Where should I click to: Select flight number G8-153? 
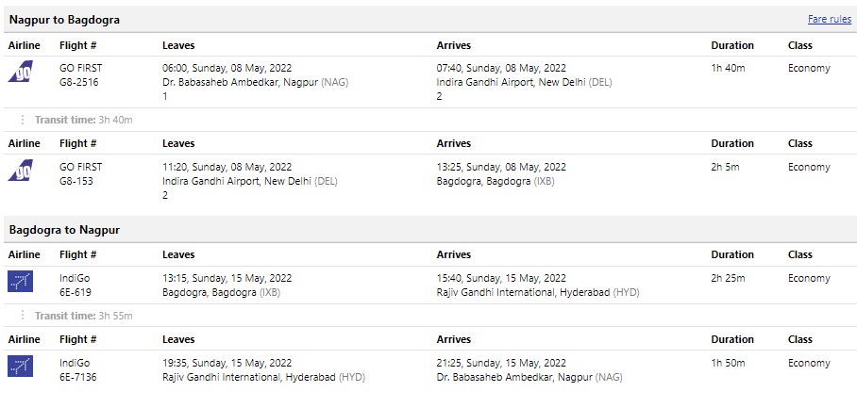(76, 181)
